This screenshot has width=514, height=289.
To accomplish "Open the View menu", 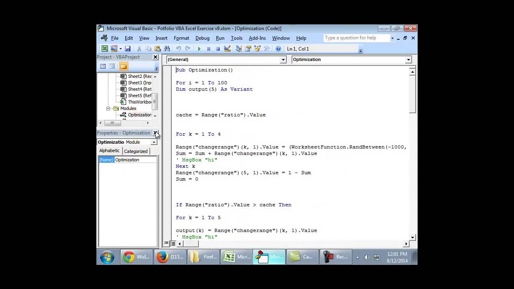I will point(144,38).
